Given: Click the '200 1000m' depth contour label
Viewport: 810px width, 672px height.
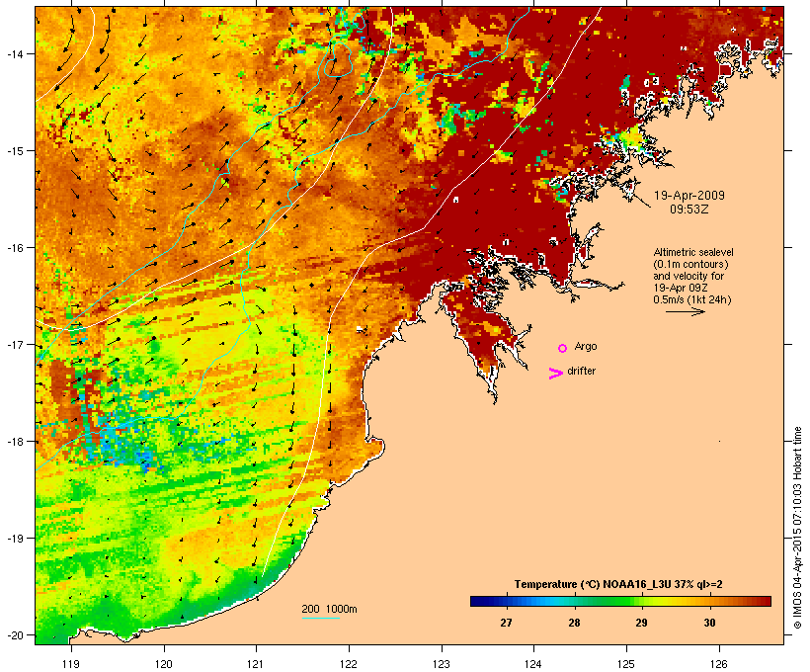Looking at the screenshot, I should 329,609.
